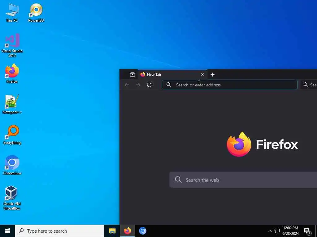Select the Firefox desktop shortcut
The width and height of the screenshot is (317, 237).
pyautogui.click(x=12, y=73)
